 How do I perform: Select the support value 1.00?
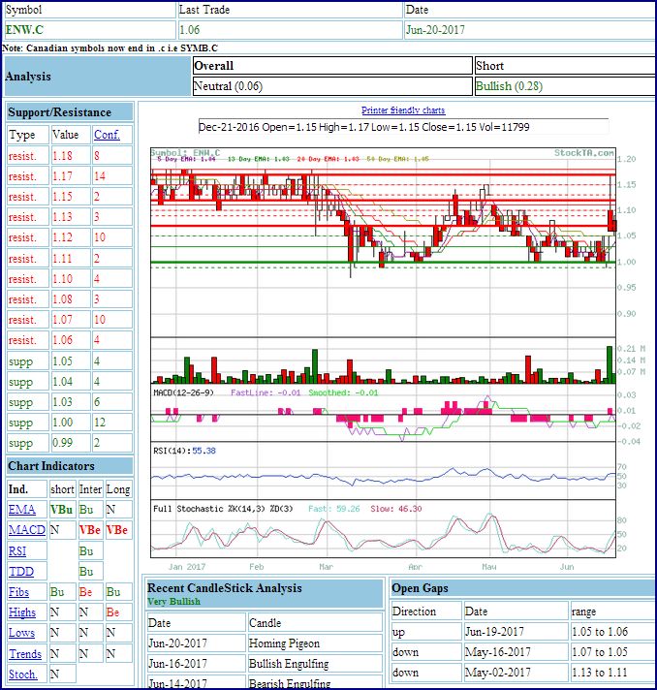(x=62, y=423)
